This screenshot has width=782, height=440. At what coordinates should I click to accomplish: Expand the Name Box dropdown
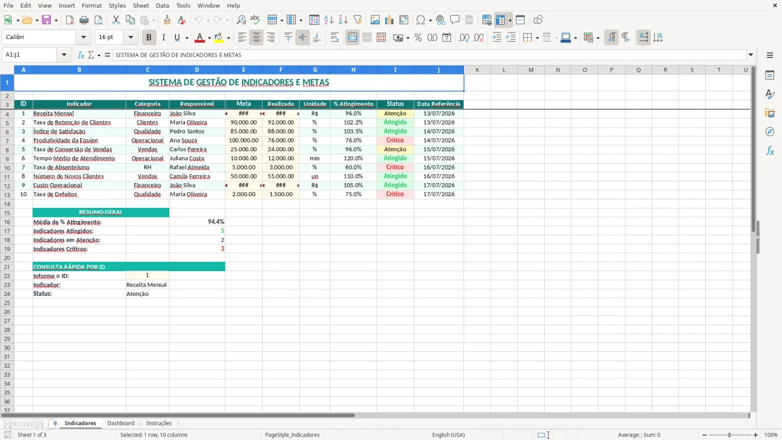click(64, 55)
